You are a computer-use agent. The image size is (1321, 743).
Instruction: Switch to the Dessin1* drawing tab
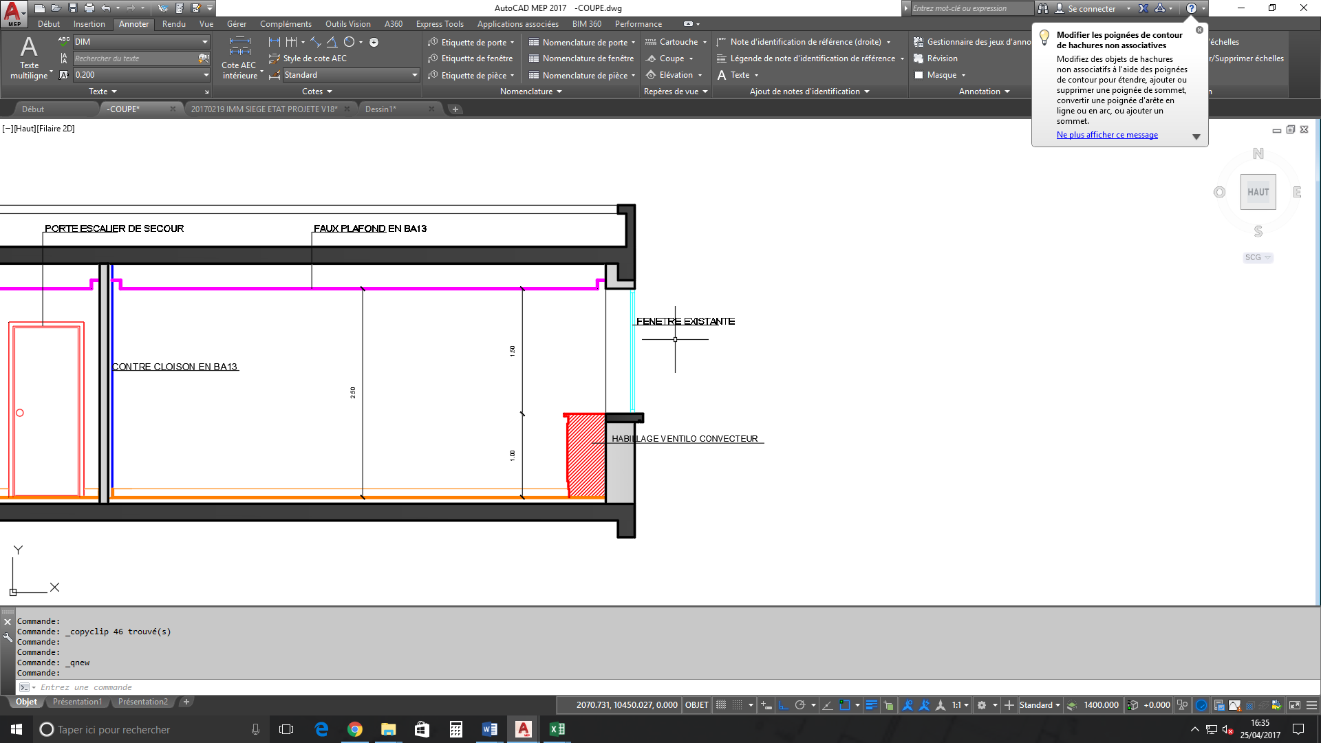(380, 109)
